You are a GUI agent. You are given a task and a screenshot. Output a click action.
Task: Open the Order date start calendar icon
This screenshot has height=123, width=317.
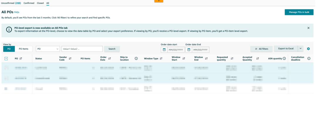164,50
